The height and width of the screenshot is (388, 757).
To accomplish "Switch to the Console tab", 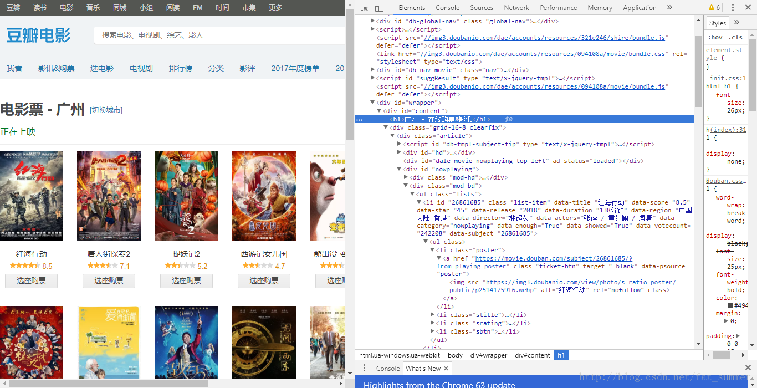I will pyautogui.click(x=447, y=8).
